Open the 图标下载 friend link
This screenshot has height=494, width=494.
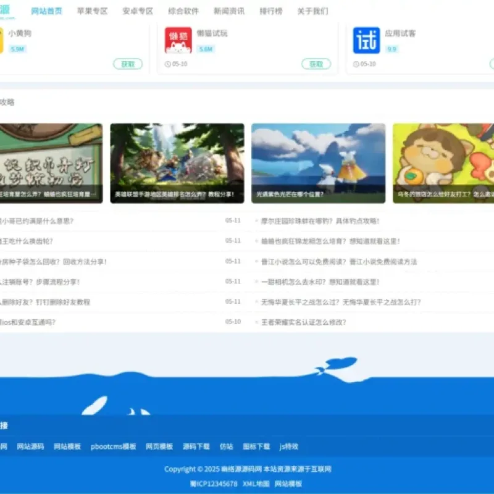(256, 446)
